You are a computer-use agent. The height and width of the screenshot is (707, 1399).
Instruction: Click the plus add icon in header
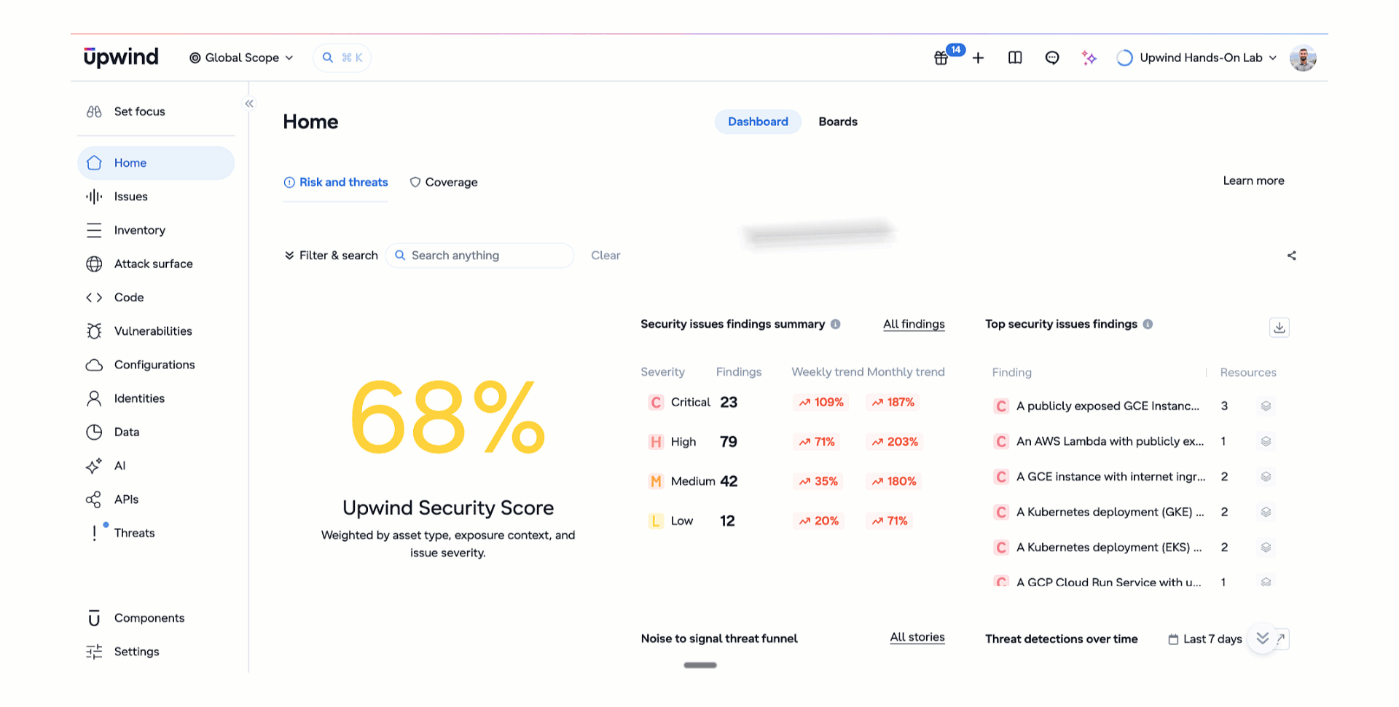(x=978, y=58)
